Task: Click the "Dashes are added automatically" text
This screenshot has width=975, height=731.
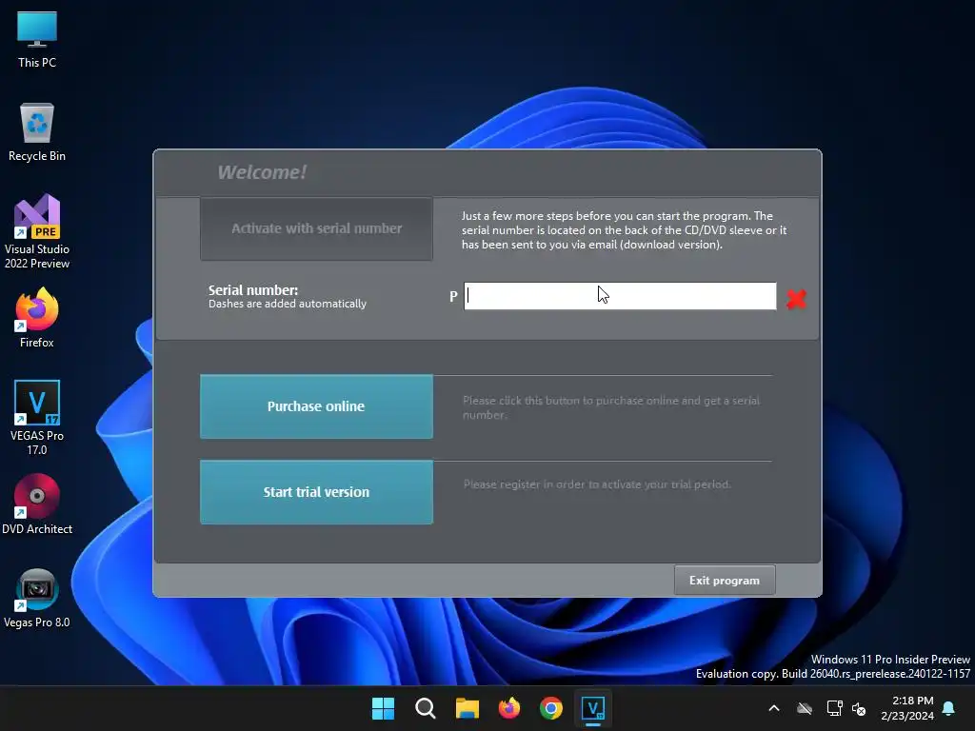Action: click(288, 304)
